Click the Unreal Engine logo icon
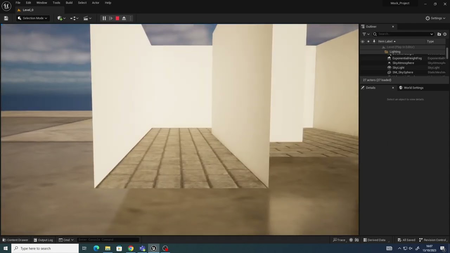450x253 pixels. pyautogui.click(x=6, y=6)
